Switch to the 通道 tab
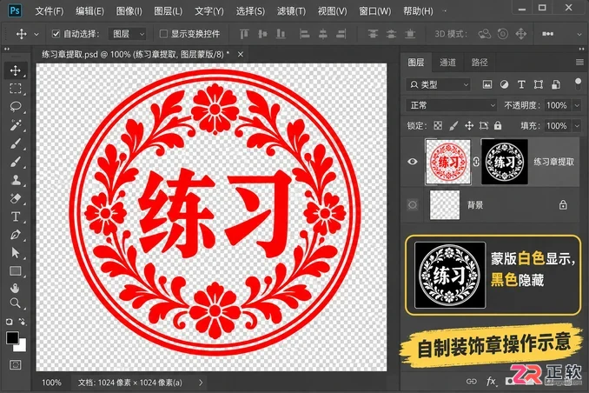 [447, 63]
